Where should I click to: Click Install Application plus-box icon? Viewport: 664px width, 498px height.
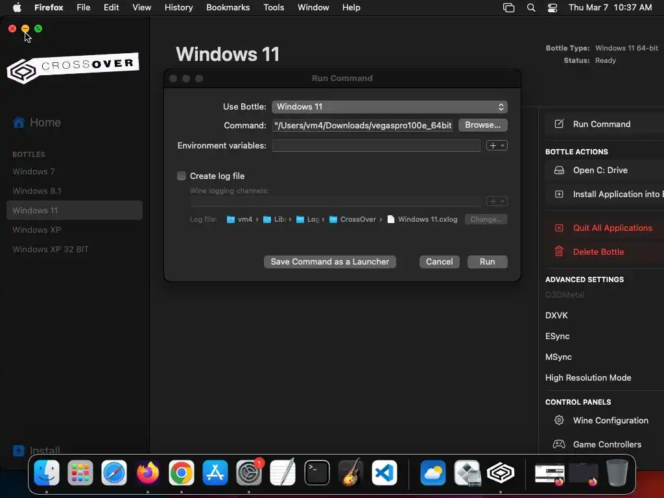tap(559, 195)
